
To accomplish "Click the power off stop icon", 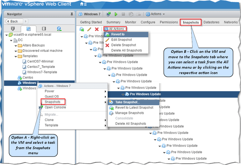I will point(123,14).
